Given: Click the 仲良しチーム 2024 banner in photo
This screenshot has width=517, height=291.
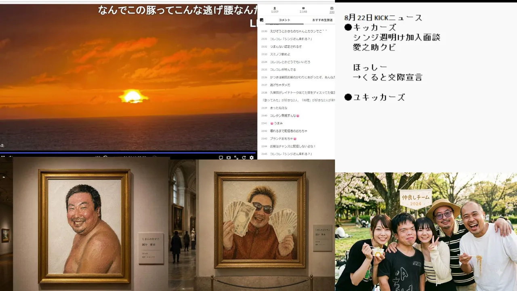Looking at the screenshot, I should [x=416, y=199].
